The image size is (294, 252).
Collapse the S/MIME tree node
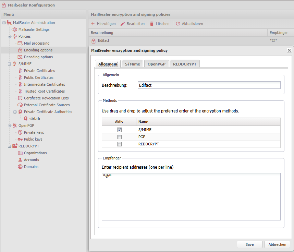coord(9,64)
